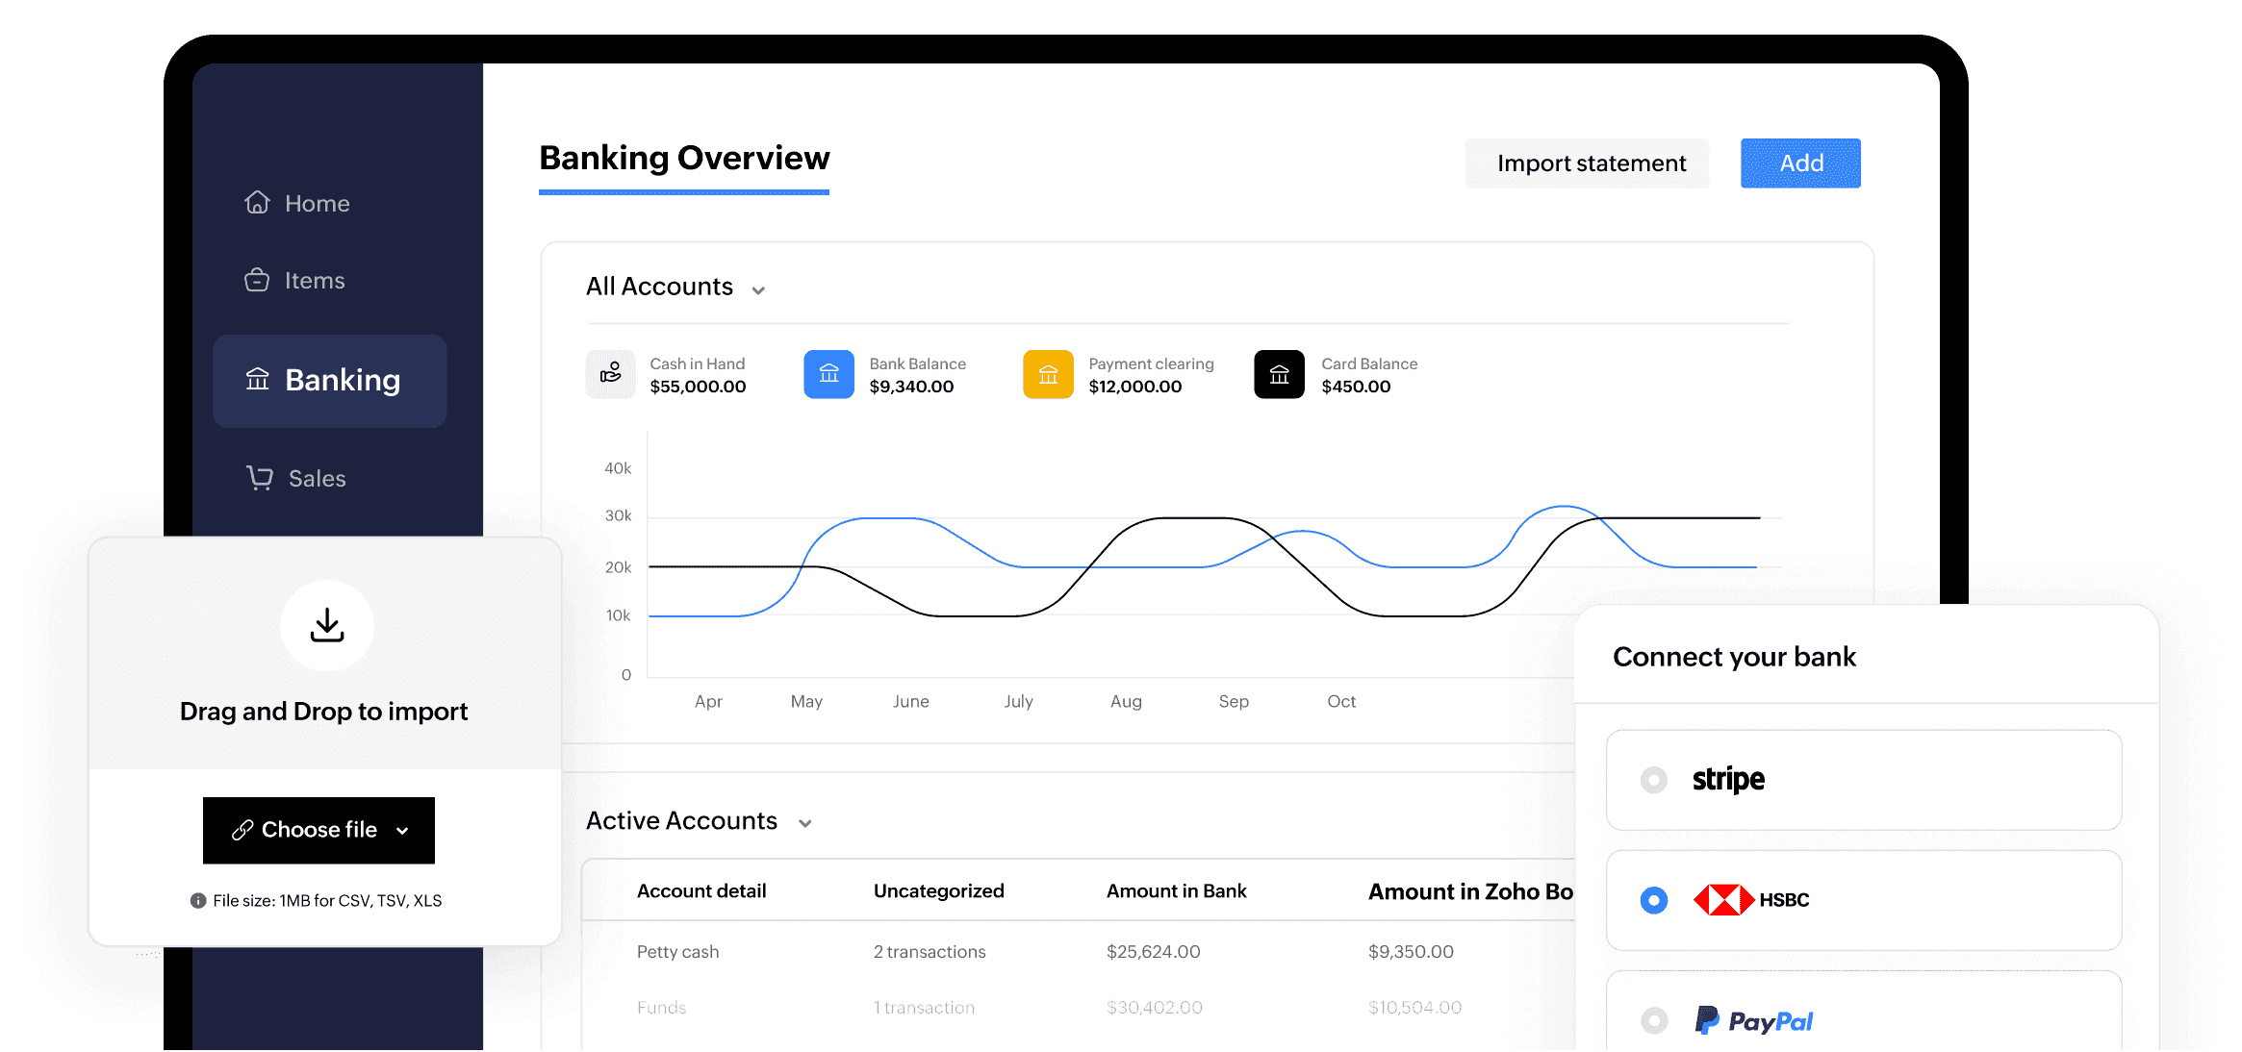Click the file size info icon
Screen dimensions: 2242x1052
tap(198, 901)
